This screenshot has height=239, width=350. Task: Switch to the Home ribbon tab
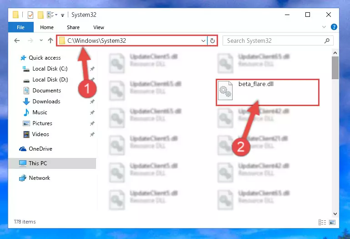(x=47, y=27)
